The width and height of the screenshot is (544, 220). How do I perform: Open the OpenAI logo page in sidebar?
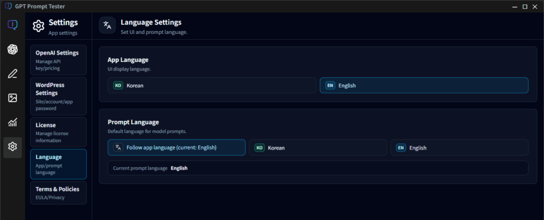coord(13,49)
